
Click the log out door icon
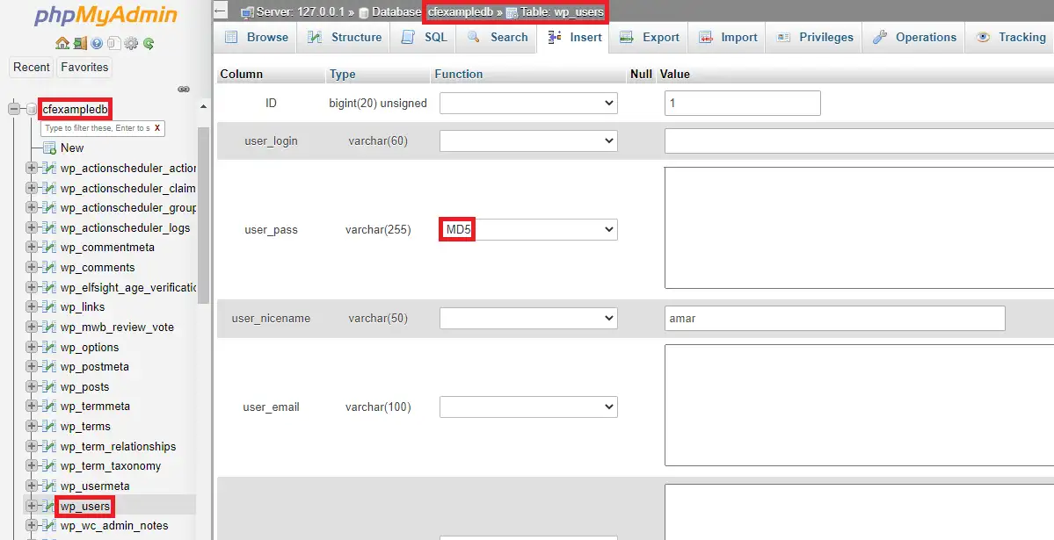[80, 44]
